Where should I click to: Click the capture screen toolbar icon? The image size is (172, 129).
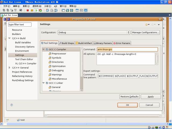21,10
